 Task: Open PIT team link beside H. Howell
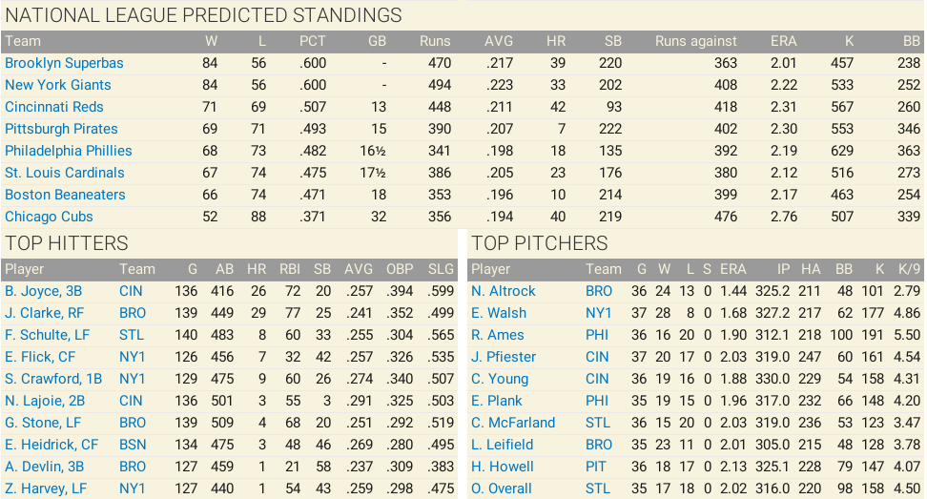point(596,467)
